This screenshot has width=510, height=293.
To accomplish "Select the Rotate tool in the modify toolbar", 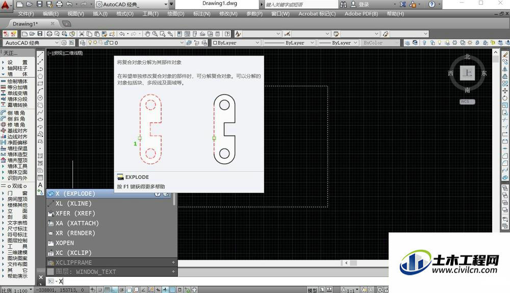I will [x=505, y=98].
